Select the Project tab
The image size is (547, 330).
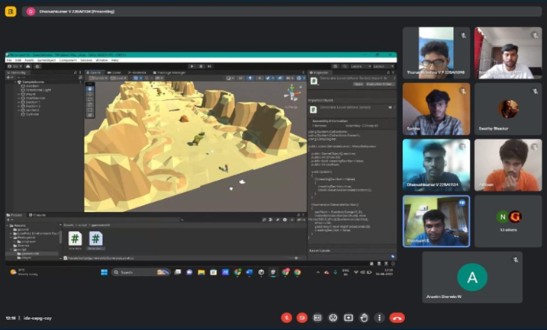pyautogui.click(x=14, y=215)
